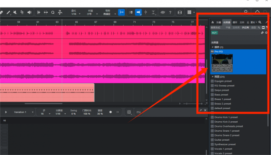Click the Pro EQ plugin thumbnail
The image size is (271, 155).
coord(222,63)
